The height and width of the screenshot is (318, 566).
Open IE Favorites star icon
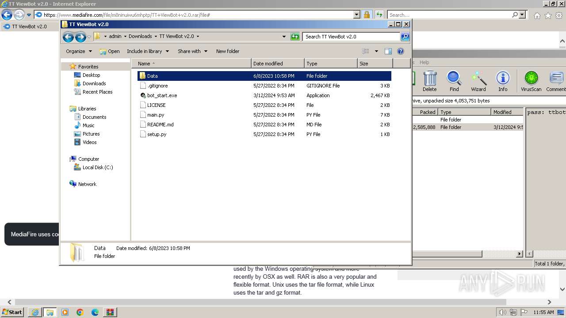[548, 15]
